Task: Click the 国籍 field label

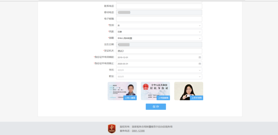Action: coord(111,38)
